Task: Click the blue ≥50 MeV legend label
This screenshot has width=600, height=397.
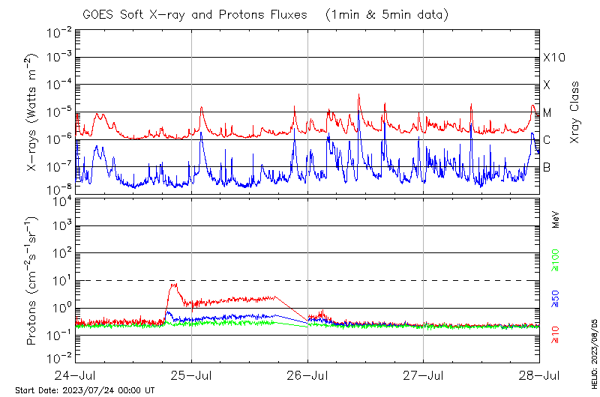Action: 556,299
